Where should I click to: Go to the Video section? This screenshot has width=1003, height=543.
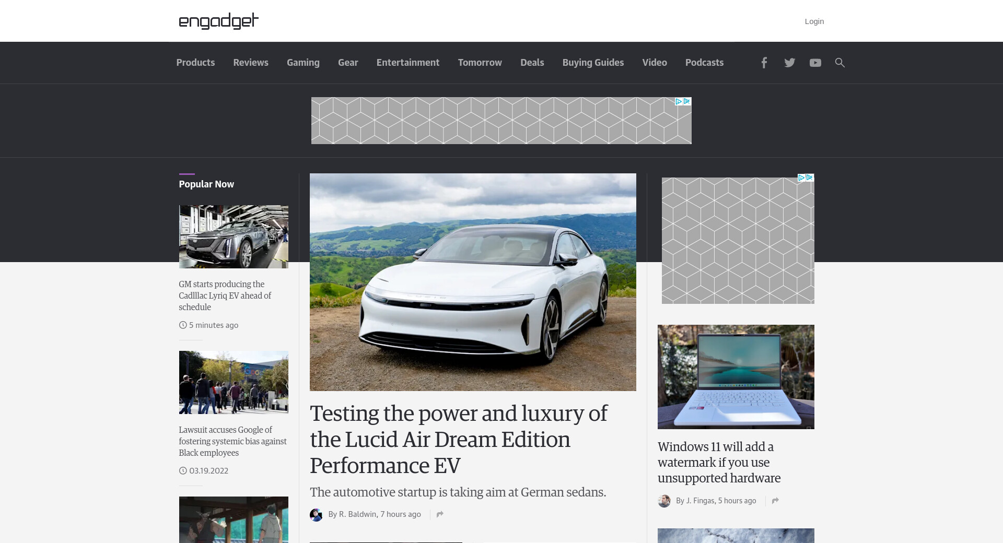655,63
